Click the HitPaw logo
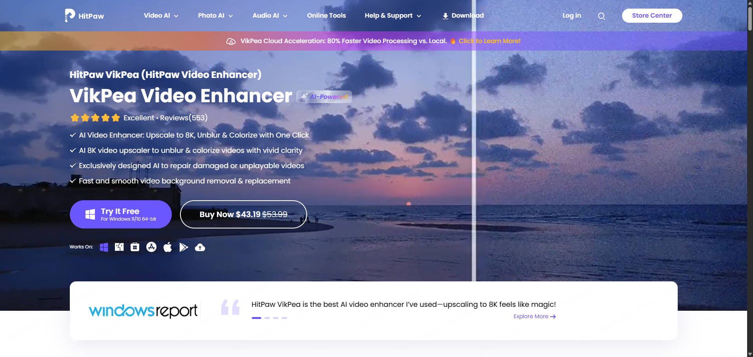753x357 pixels. point(84,16)
